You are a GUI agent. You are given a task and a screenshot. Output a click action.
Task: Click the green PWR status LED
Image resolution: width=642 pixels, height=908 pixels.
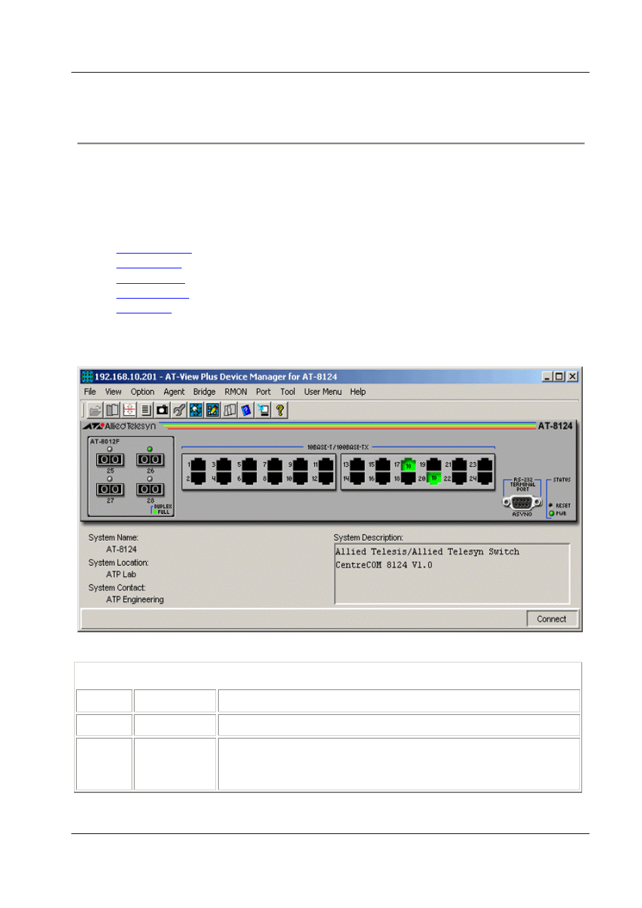552,513
